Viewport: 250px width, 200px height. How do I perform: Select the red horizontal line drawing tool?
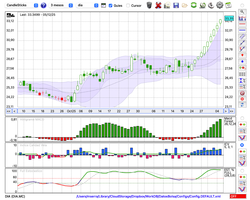(242, 24)
